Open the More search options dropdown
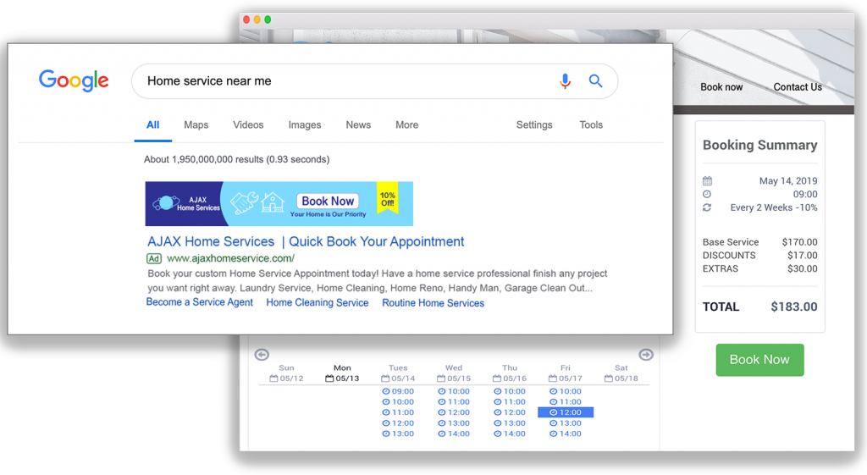The height and width of the screenshot is (475, 867). click(406, 125)
